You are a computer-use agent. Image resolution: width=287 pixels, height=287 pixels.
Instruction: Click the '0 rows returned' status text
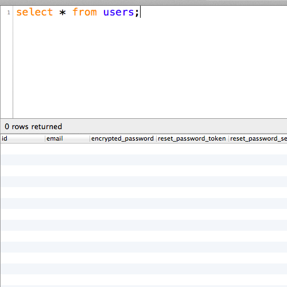[x=33, y=127]
